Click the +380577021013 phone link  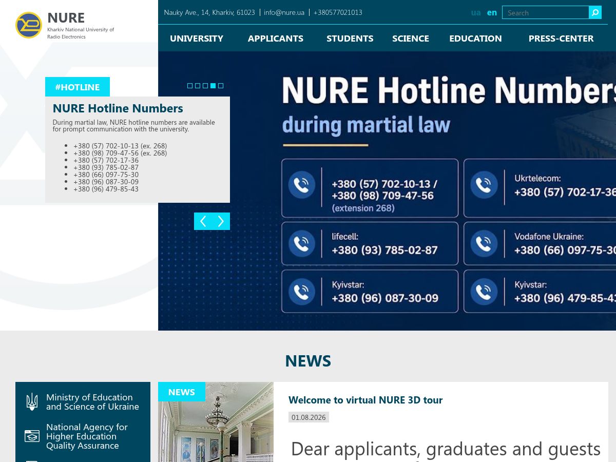[x=338, y=12]
